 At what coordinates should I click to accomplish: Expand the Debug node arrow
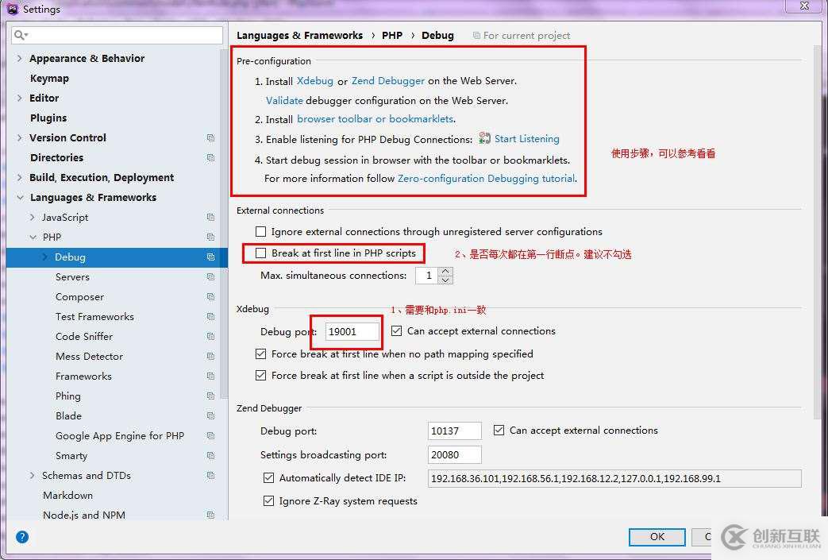tap(45, 257)
